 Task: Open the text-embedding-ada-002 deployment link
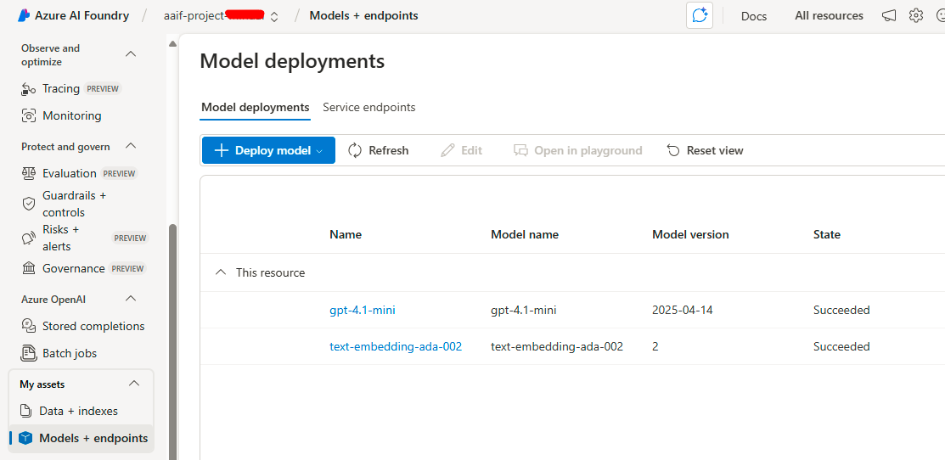point(396,346)
